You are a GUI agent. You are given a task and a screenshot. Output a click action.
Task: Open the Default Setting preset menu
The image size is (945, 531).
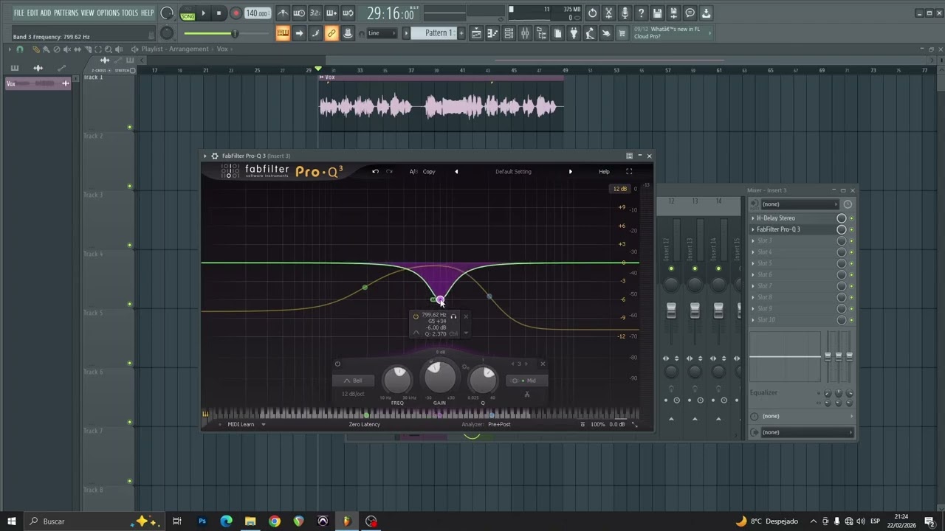point(513,172)
